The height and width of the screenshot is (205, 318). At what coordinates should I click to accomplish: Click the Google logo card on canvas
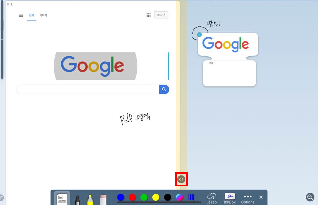pyautogui.click(x=228, y=45)
